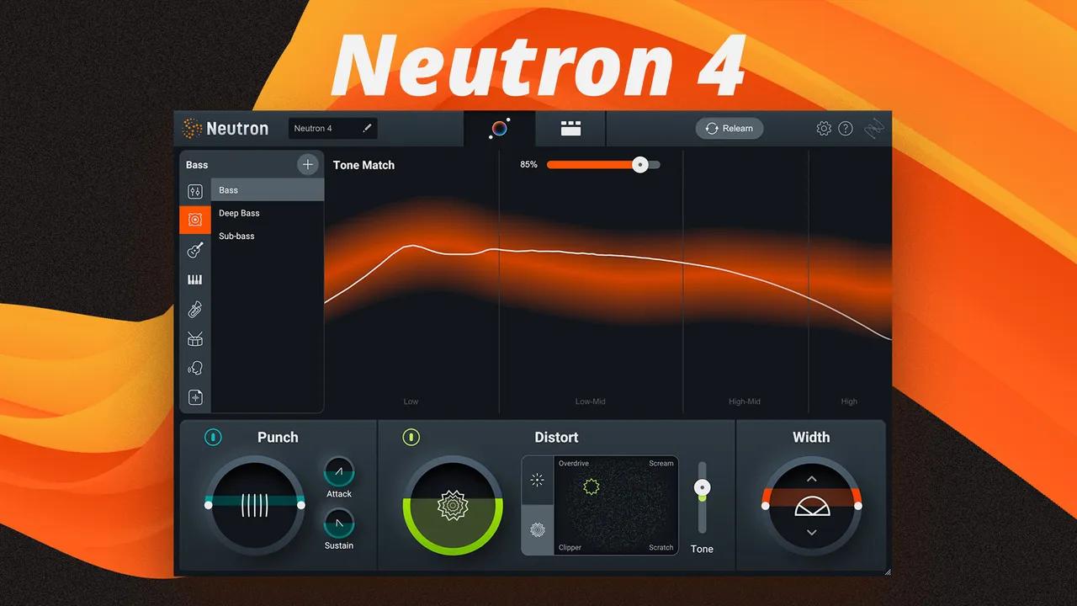Select the bass speaker category icon
This screenshot has height=606, width=1077.
pyautogui.click(x=195, y=220)
